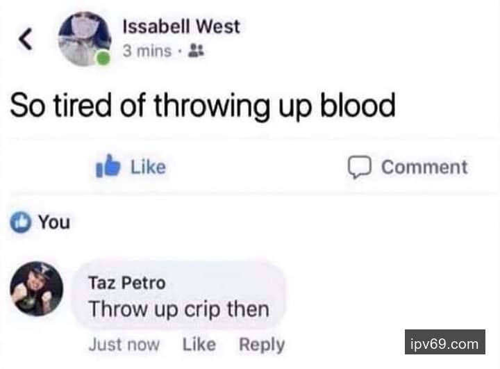Click the Comment label under the post
Screen dimensions: 500x369
point(424,167)
